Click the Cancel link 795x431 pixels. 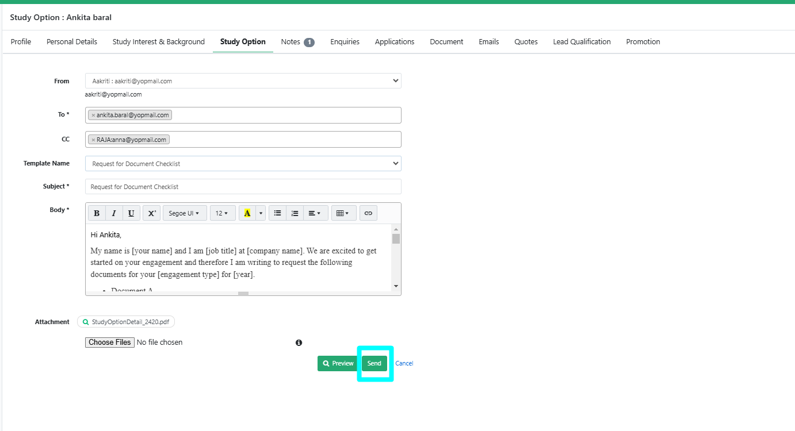pos(404,363)
